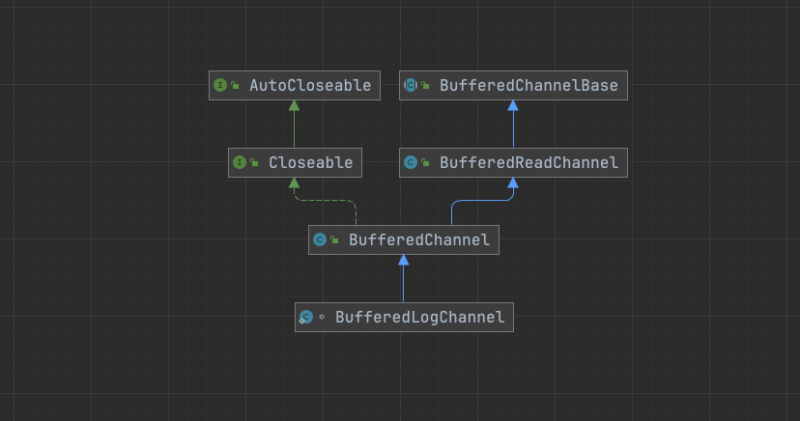Click the class icon on BufferedLogChannel
This screenshot has height=421, width=800.
pos(305,317)
